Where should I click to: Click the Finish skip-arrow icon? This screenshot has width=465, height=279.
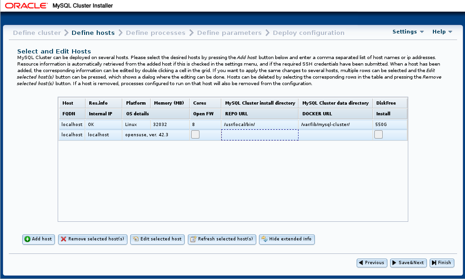point(434,263)
